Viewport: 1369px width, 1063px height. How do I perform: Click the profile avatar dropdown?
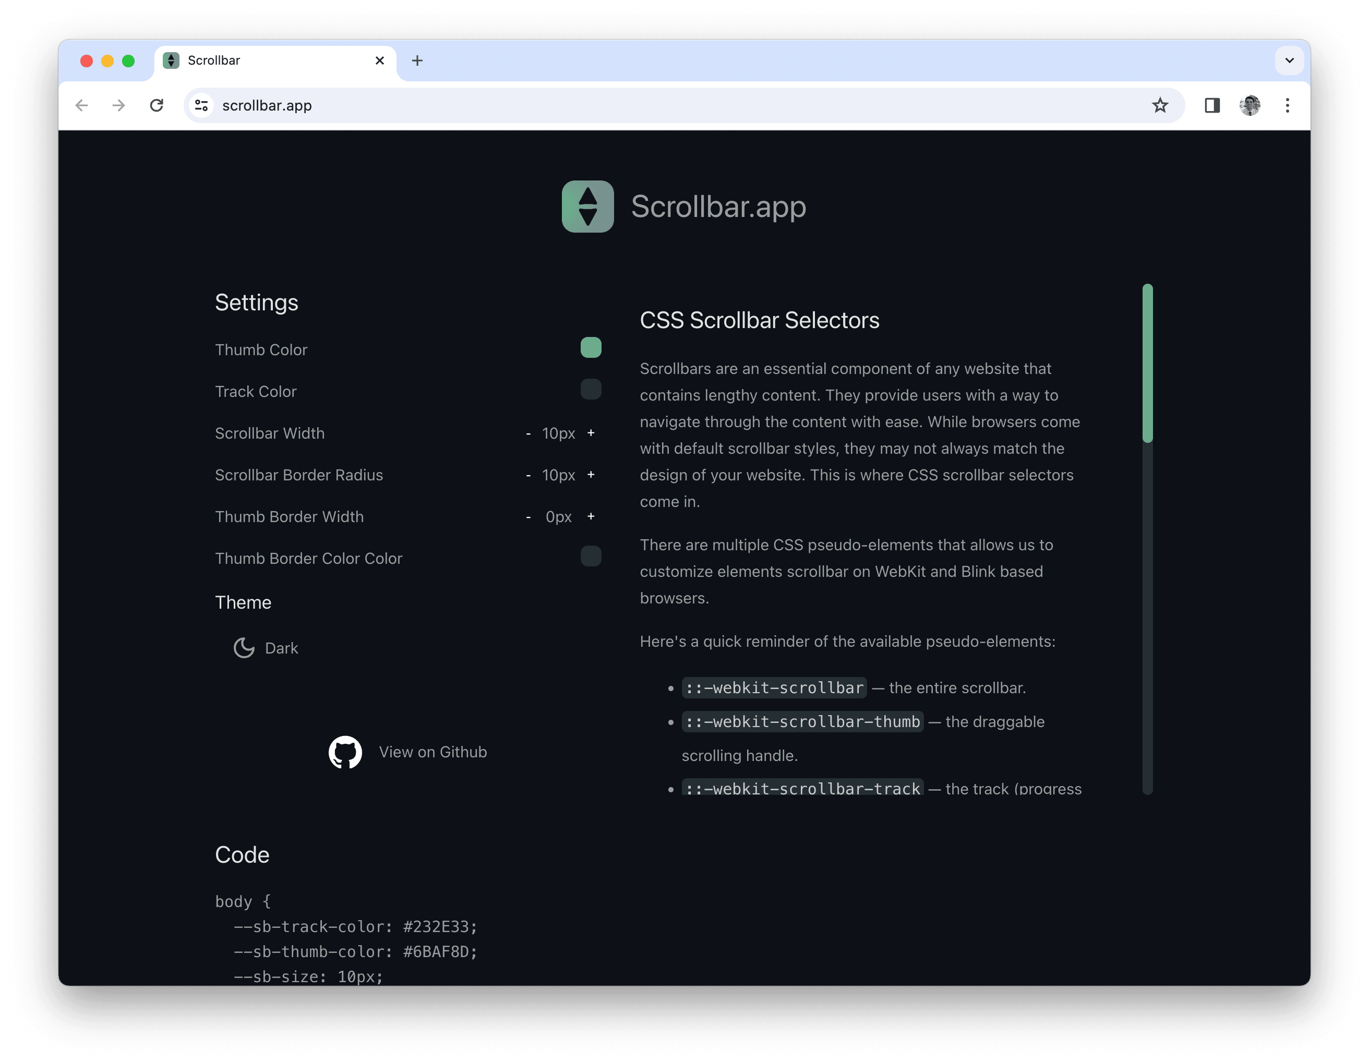pos(1250,105)
